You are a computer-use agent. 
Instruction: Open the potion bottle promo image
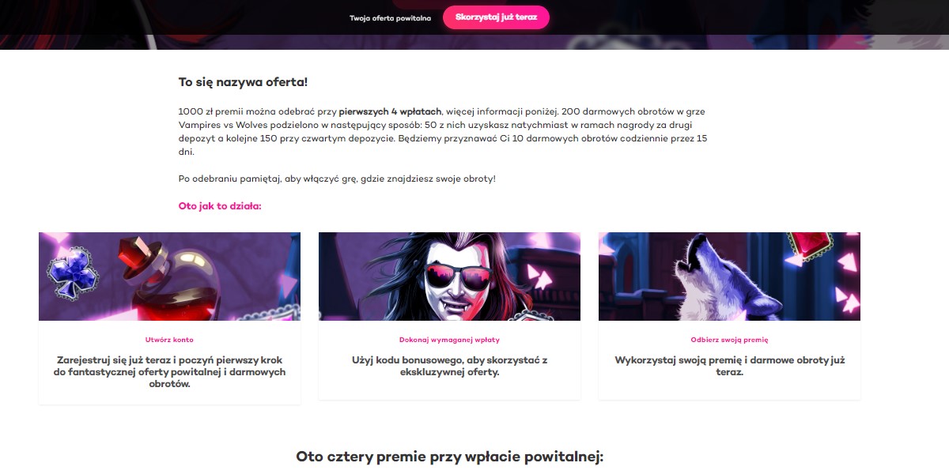tap(169, 276)
